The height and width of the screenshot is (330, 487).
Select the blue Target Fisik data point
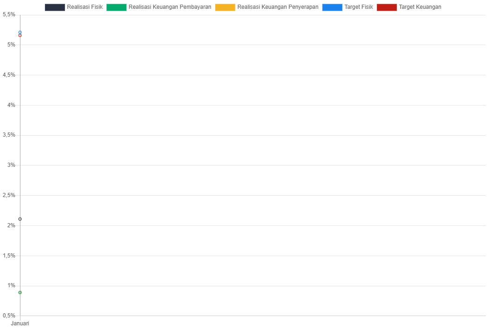[20, 32]
